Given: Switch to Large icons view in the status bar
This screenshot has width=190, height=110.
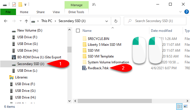Looking at the screenshot, I should click(x=186, y=106).
